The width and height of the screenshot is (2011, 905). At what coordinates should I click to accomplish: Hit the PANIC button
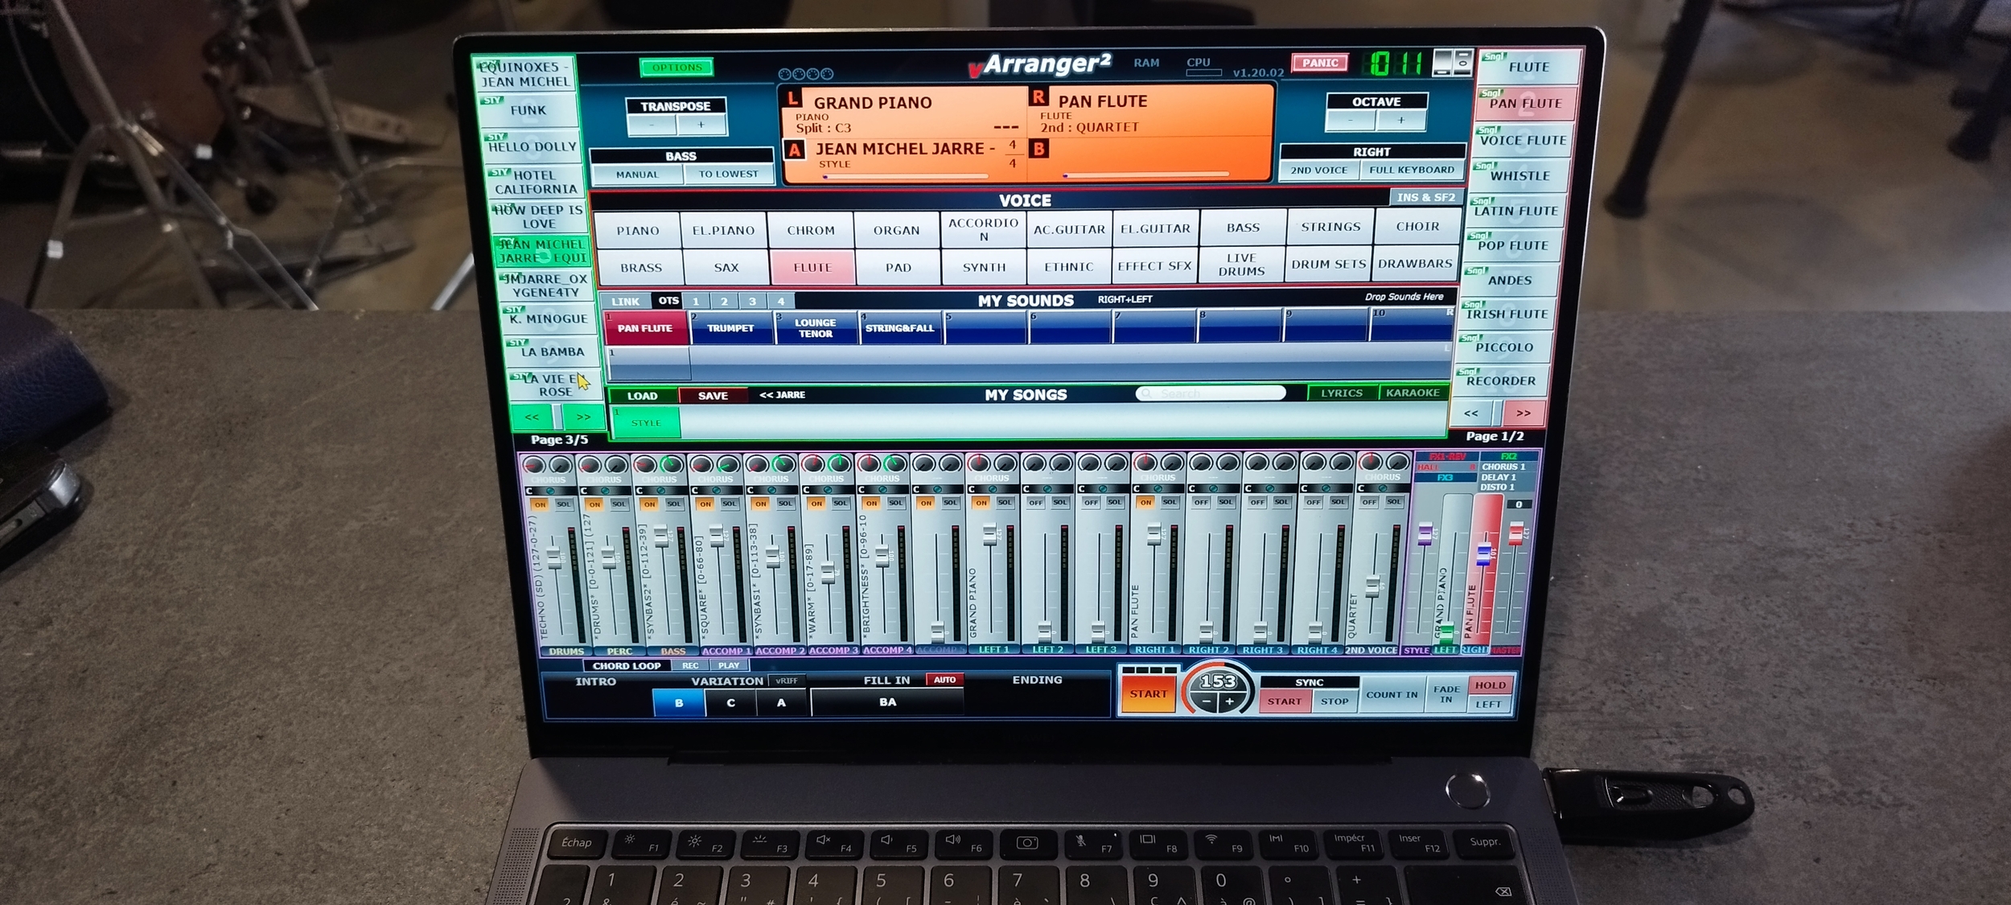coord(1320,63)
